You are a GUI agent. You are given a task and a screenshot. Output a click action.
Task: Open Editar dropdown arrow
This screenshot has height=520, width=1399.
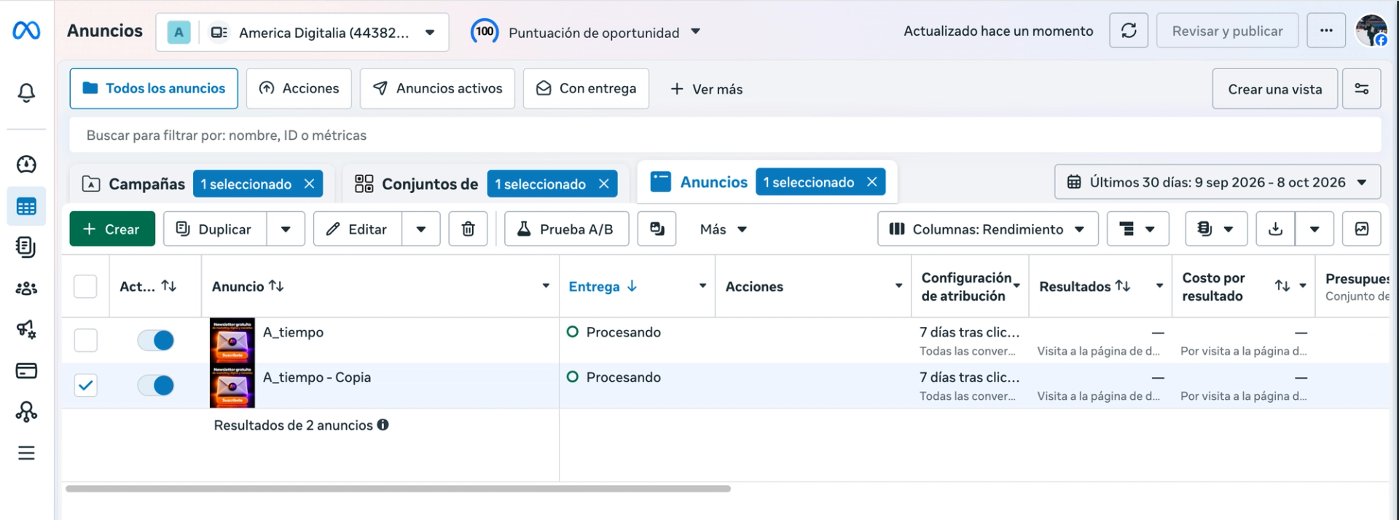(421, 229)
